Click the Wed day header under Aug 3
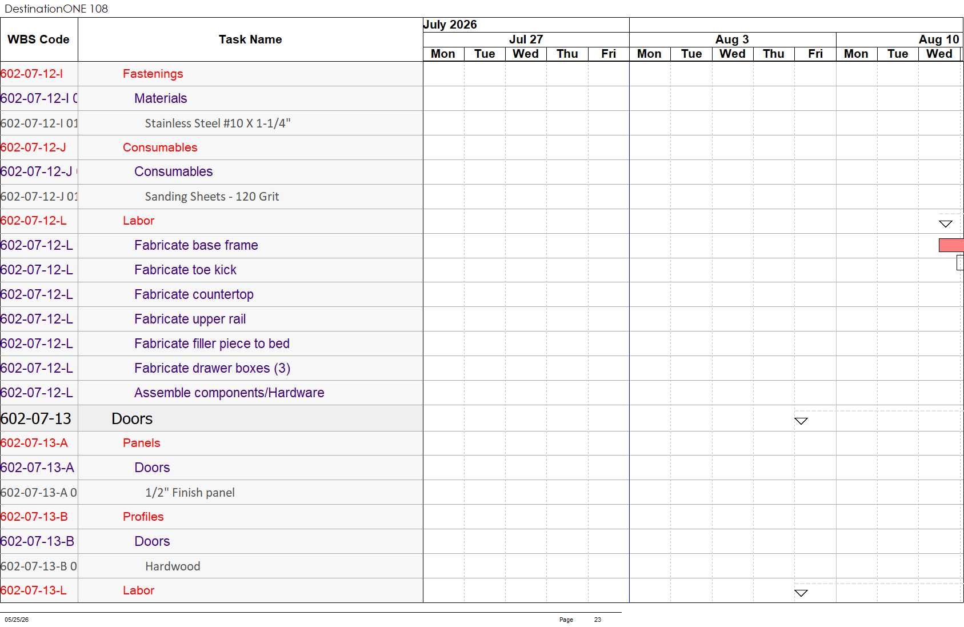 [733, 54]
